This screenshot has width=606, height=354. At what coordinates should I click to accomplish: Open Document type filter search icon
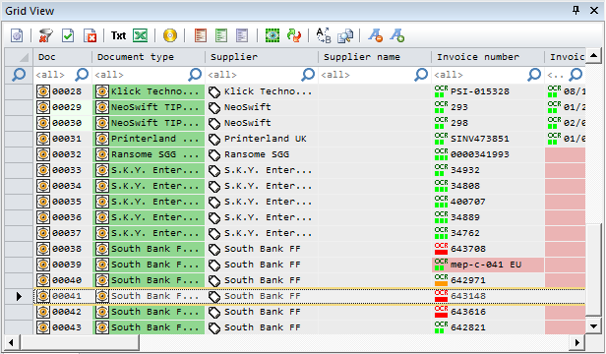pyautogui.click(x=195, y=75)
